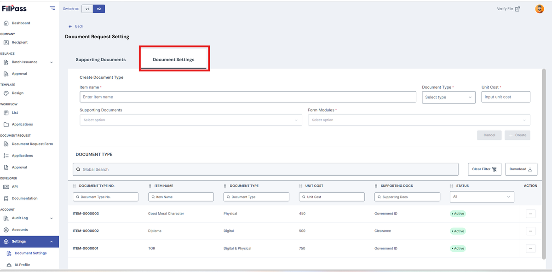Viewport: 552px width, 272px height.
Task: Open the Supporting Documents select dropdown
Action: coord(191,120)
